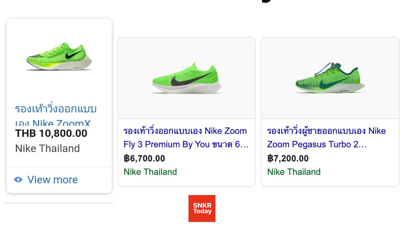The height and width of the screenshot is (227, 404).
Task: Click the ฿6,700.00 price
Action: pyautogui.click(x=144, y=158)
